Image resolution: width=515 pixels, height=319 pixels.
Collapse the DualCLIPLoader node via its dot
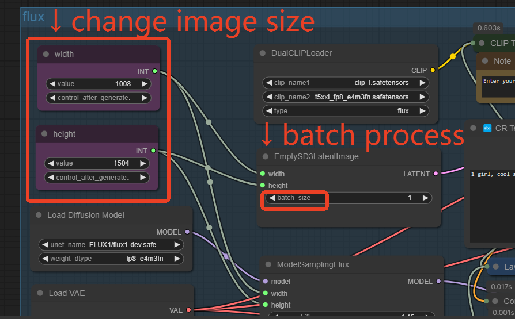[x=263, y=53]
